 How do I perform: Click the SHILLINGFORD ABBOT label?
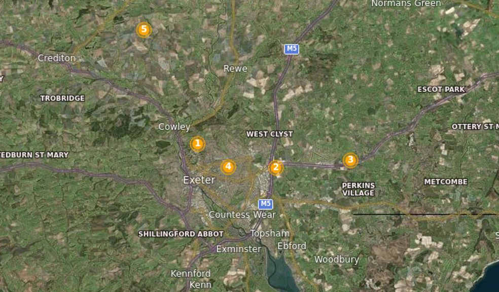[181, 234]
